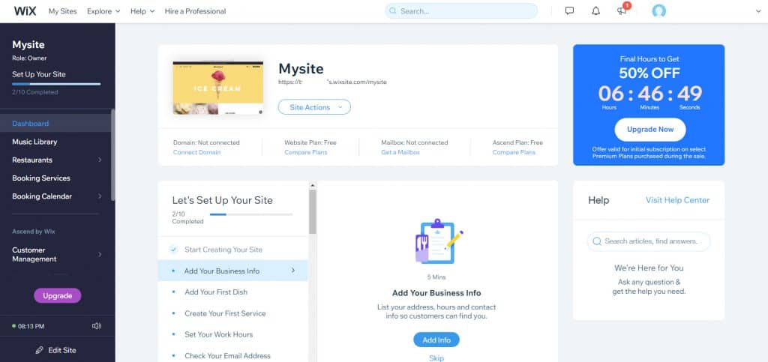Viewport: 768px width, 362px height.
Task: Expand the Booking Calendar sidebar chevron
Action: pos(100,196)
